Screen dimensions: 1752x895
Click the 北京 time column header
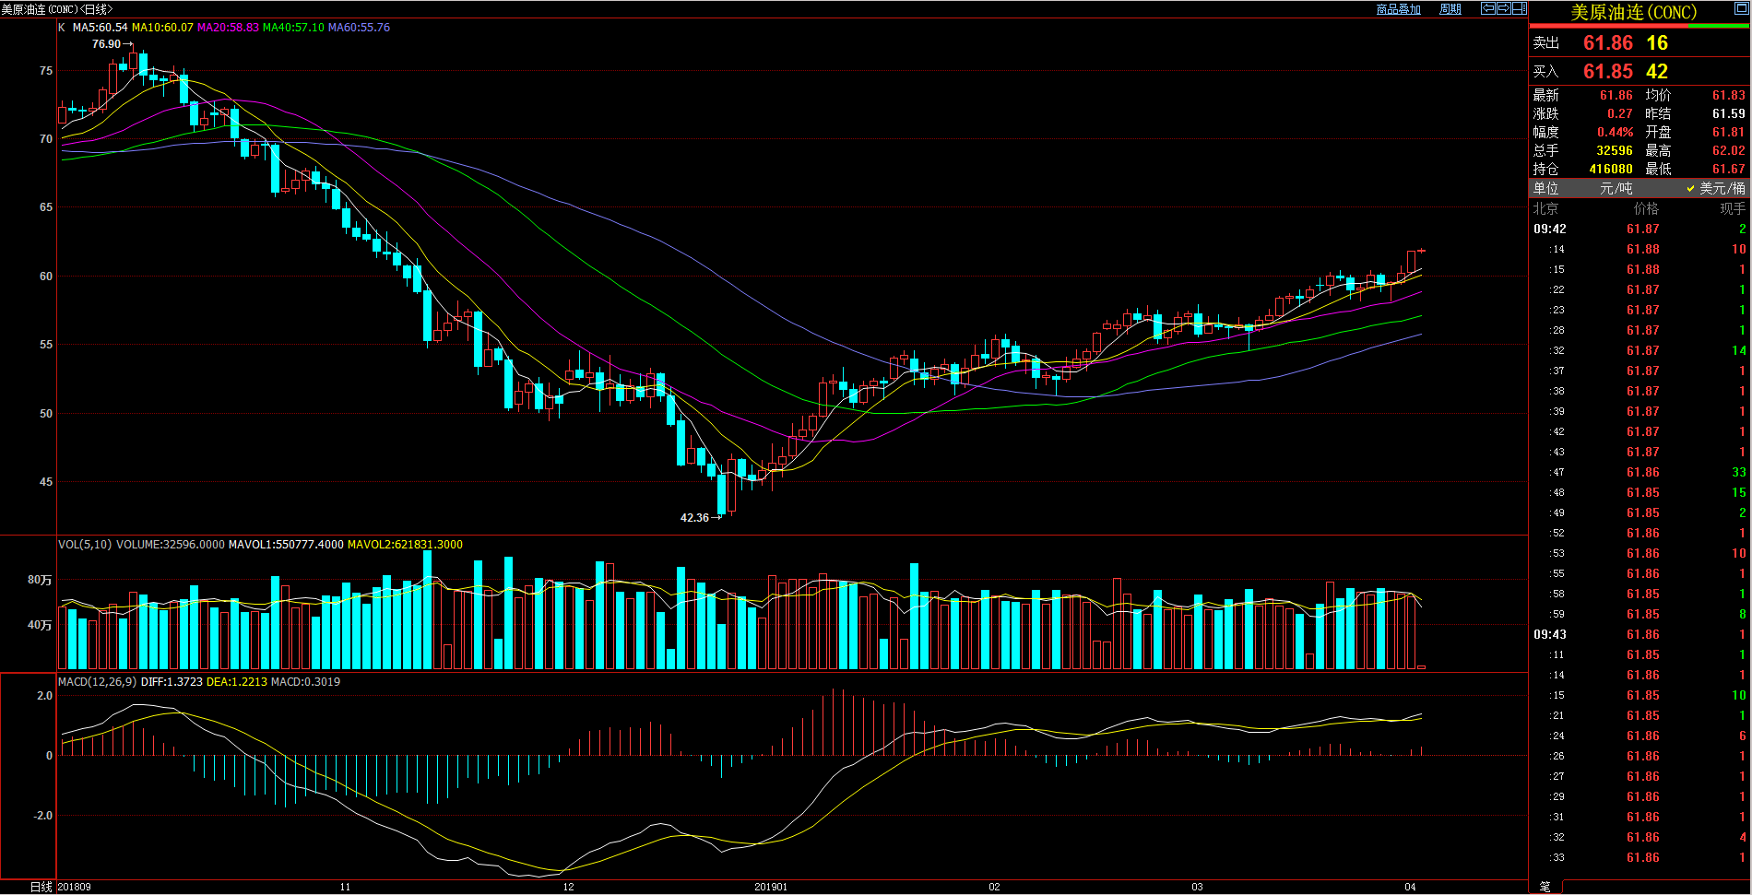tap(1545, 209)
